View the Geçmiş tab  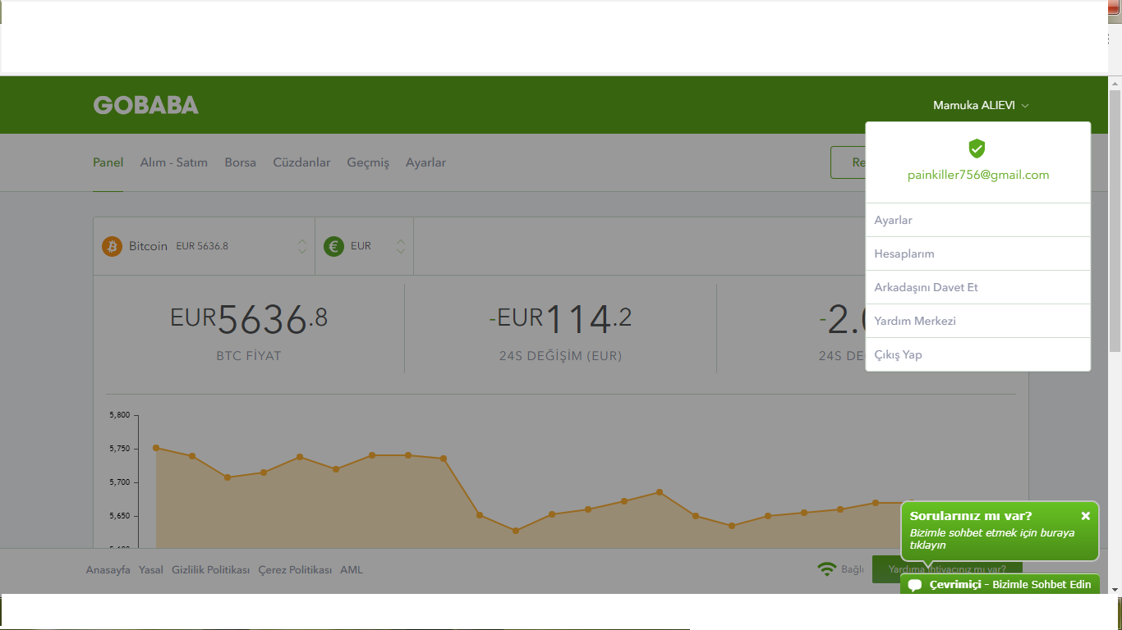click(x=368, y=162)
